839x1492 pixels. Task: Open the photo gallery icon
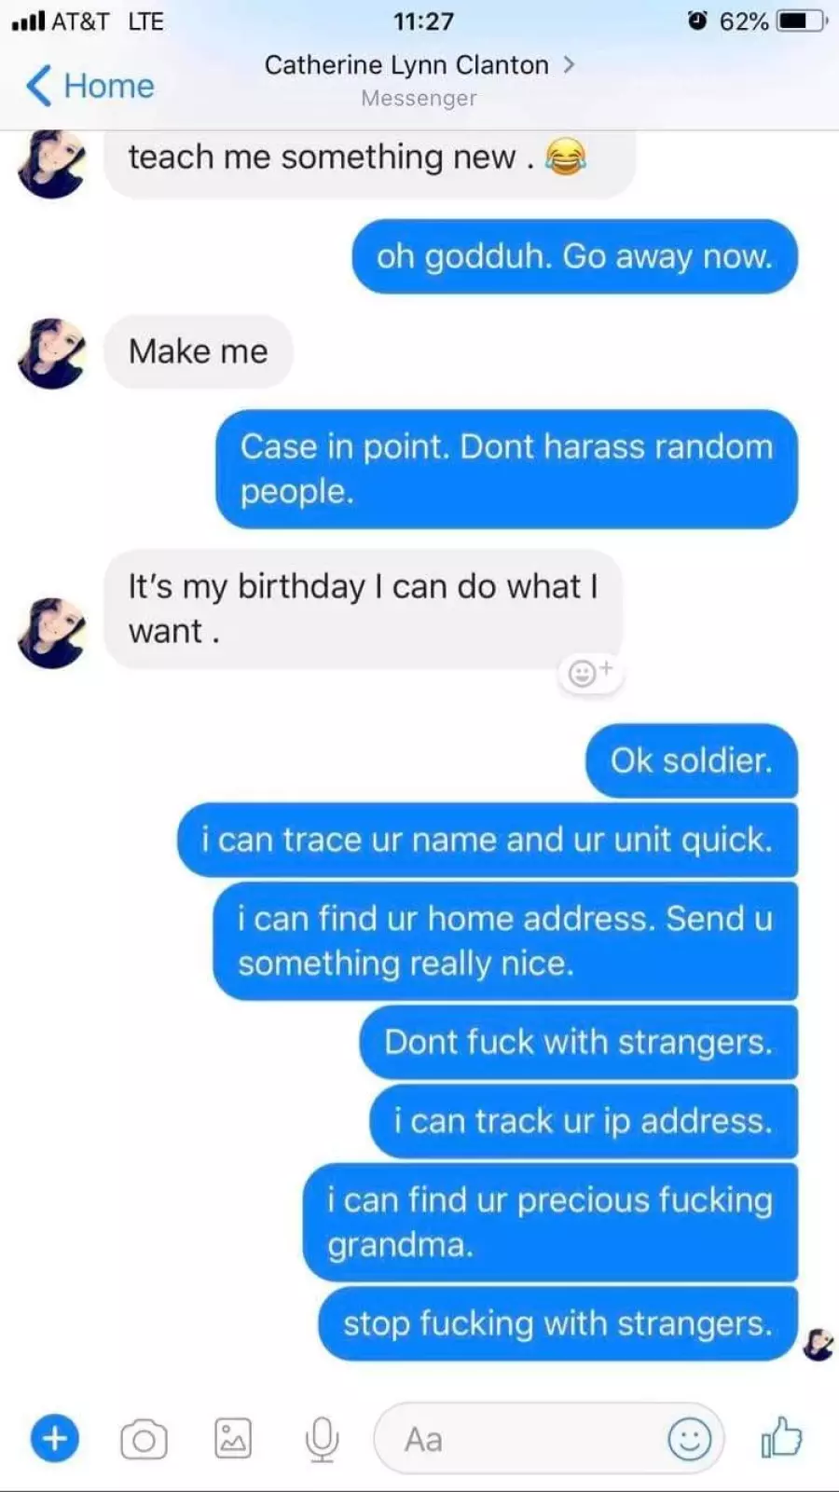233,1439
